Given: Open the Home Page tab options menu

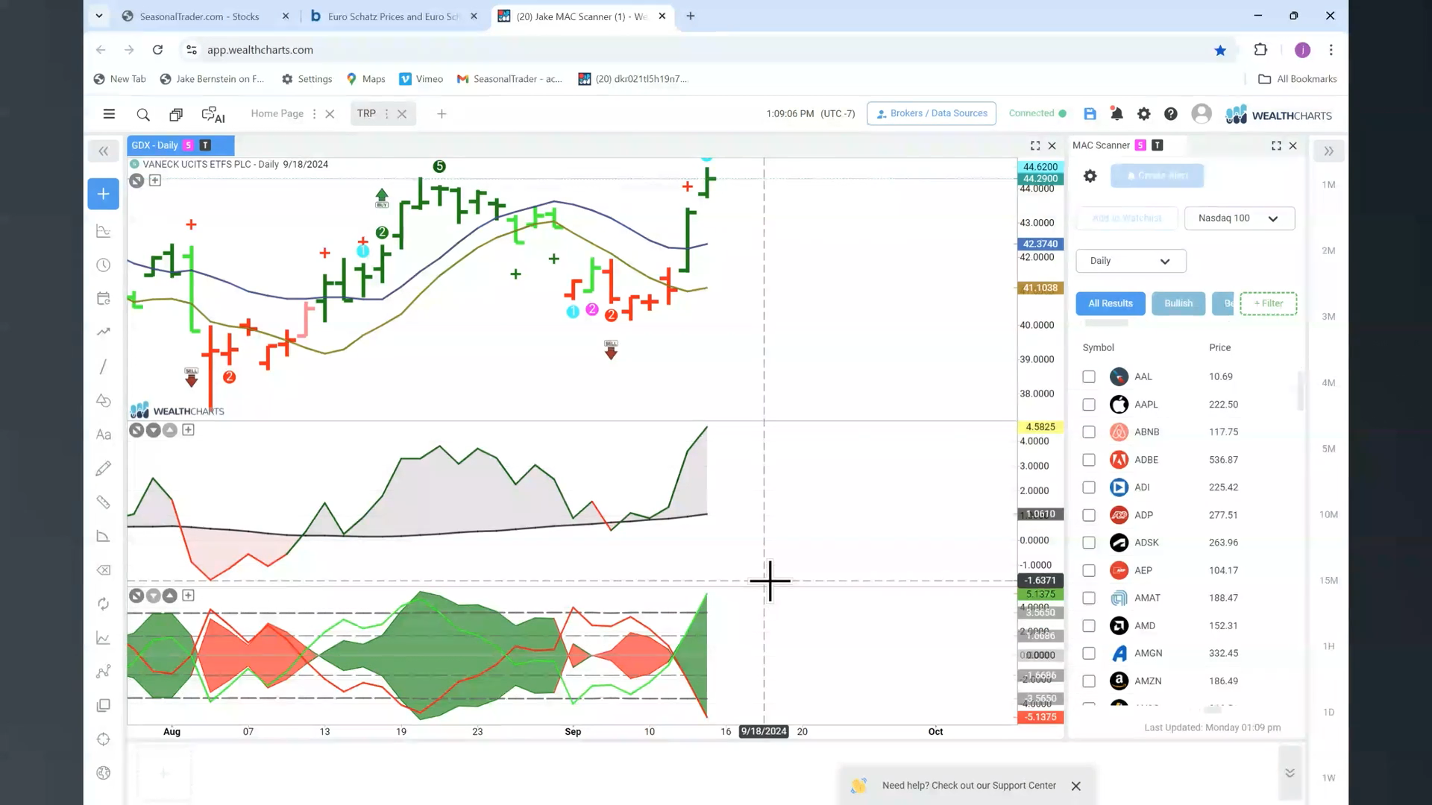Looking at the screenshot, I should [x=314, y=114].
